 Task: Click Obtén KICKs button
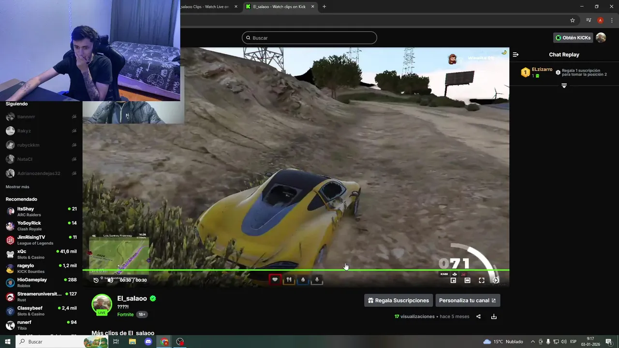point(573,38)
